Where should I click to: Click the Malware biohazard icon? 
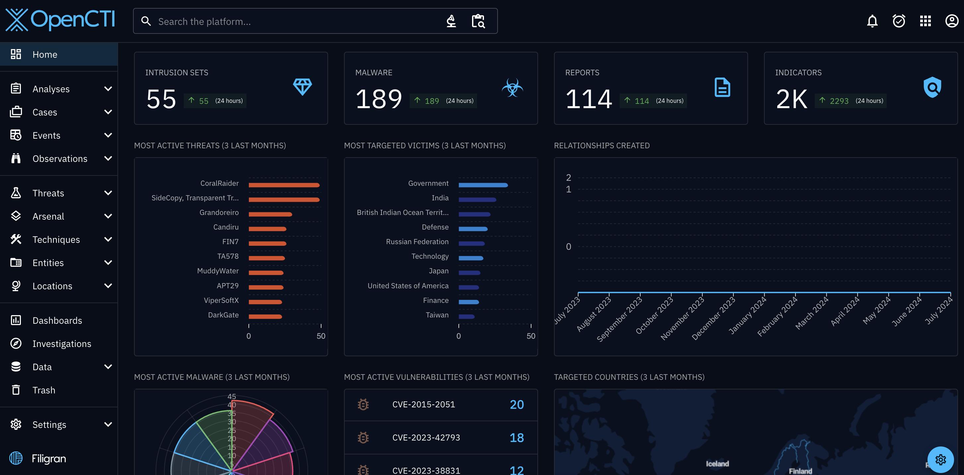coord(512,87)
